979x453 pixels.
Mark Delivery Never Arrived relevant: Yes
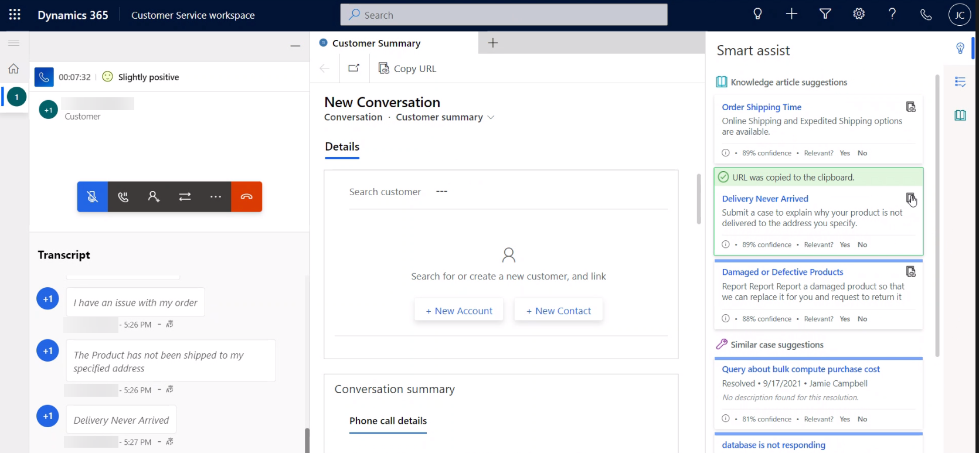point(845,244)
